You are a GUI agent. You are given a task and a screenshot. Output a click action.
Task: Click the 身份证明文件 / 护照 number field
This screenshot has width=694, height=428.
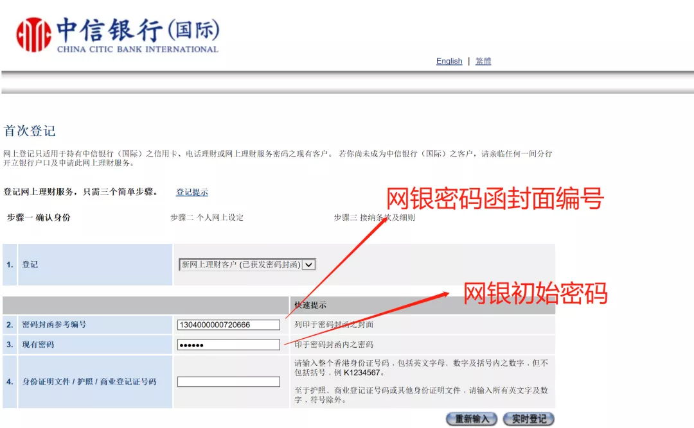[x=228, y=382]
